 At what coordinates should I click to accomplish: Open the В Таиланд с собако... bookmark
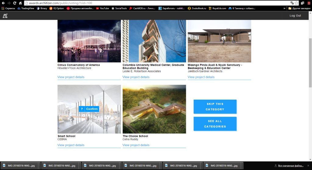[x=242, y=8]
